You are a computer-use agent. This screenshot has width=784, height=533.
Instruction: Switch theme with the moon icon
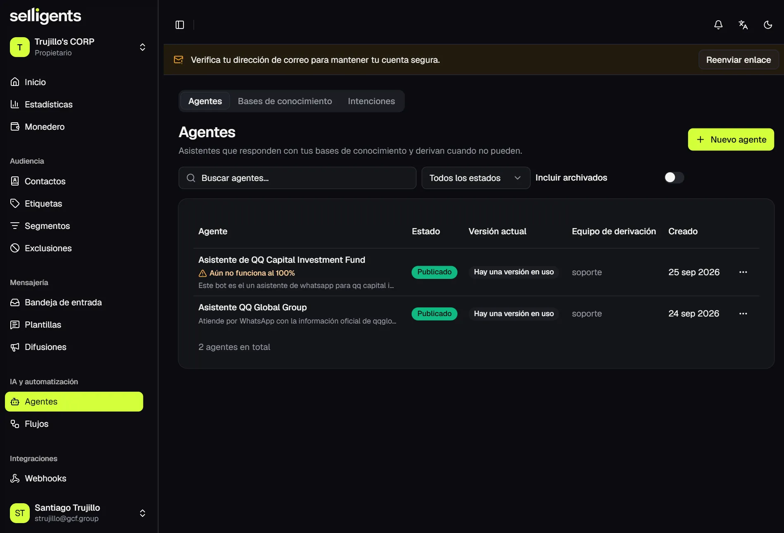pos(768,25)
